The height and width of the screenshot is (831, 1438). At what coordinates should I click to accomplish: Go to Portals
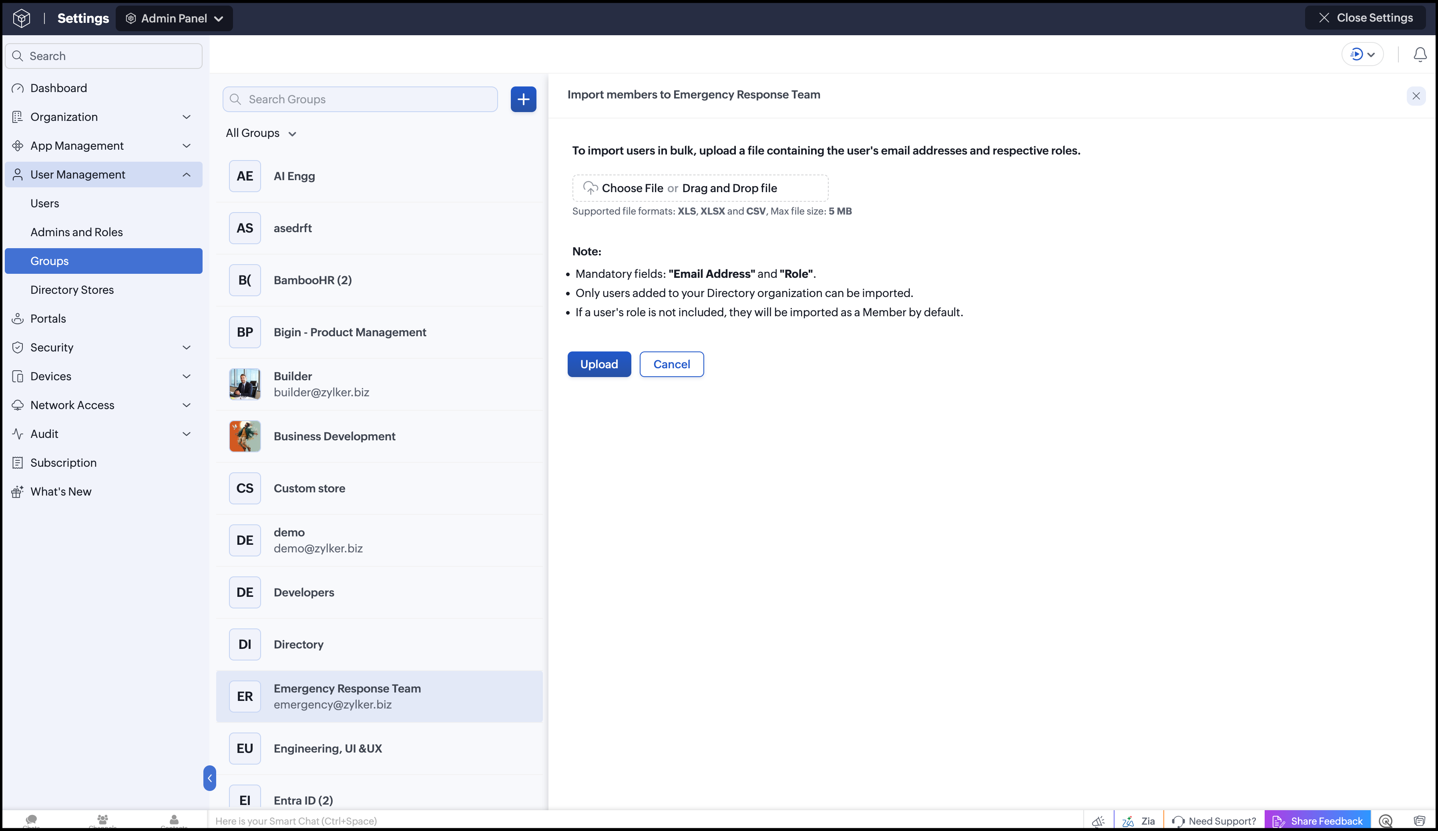[x=104, y=319]
